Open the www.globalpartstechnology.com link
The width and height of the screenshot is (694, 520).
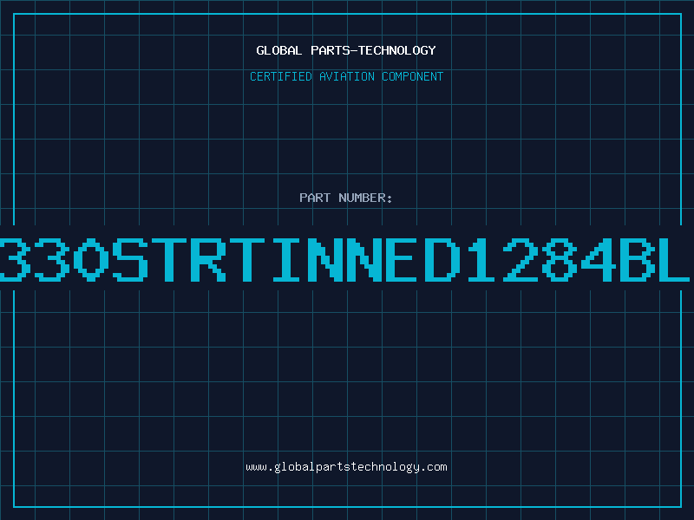pyautogui.click(x=346, y=467)
